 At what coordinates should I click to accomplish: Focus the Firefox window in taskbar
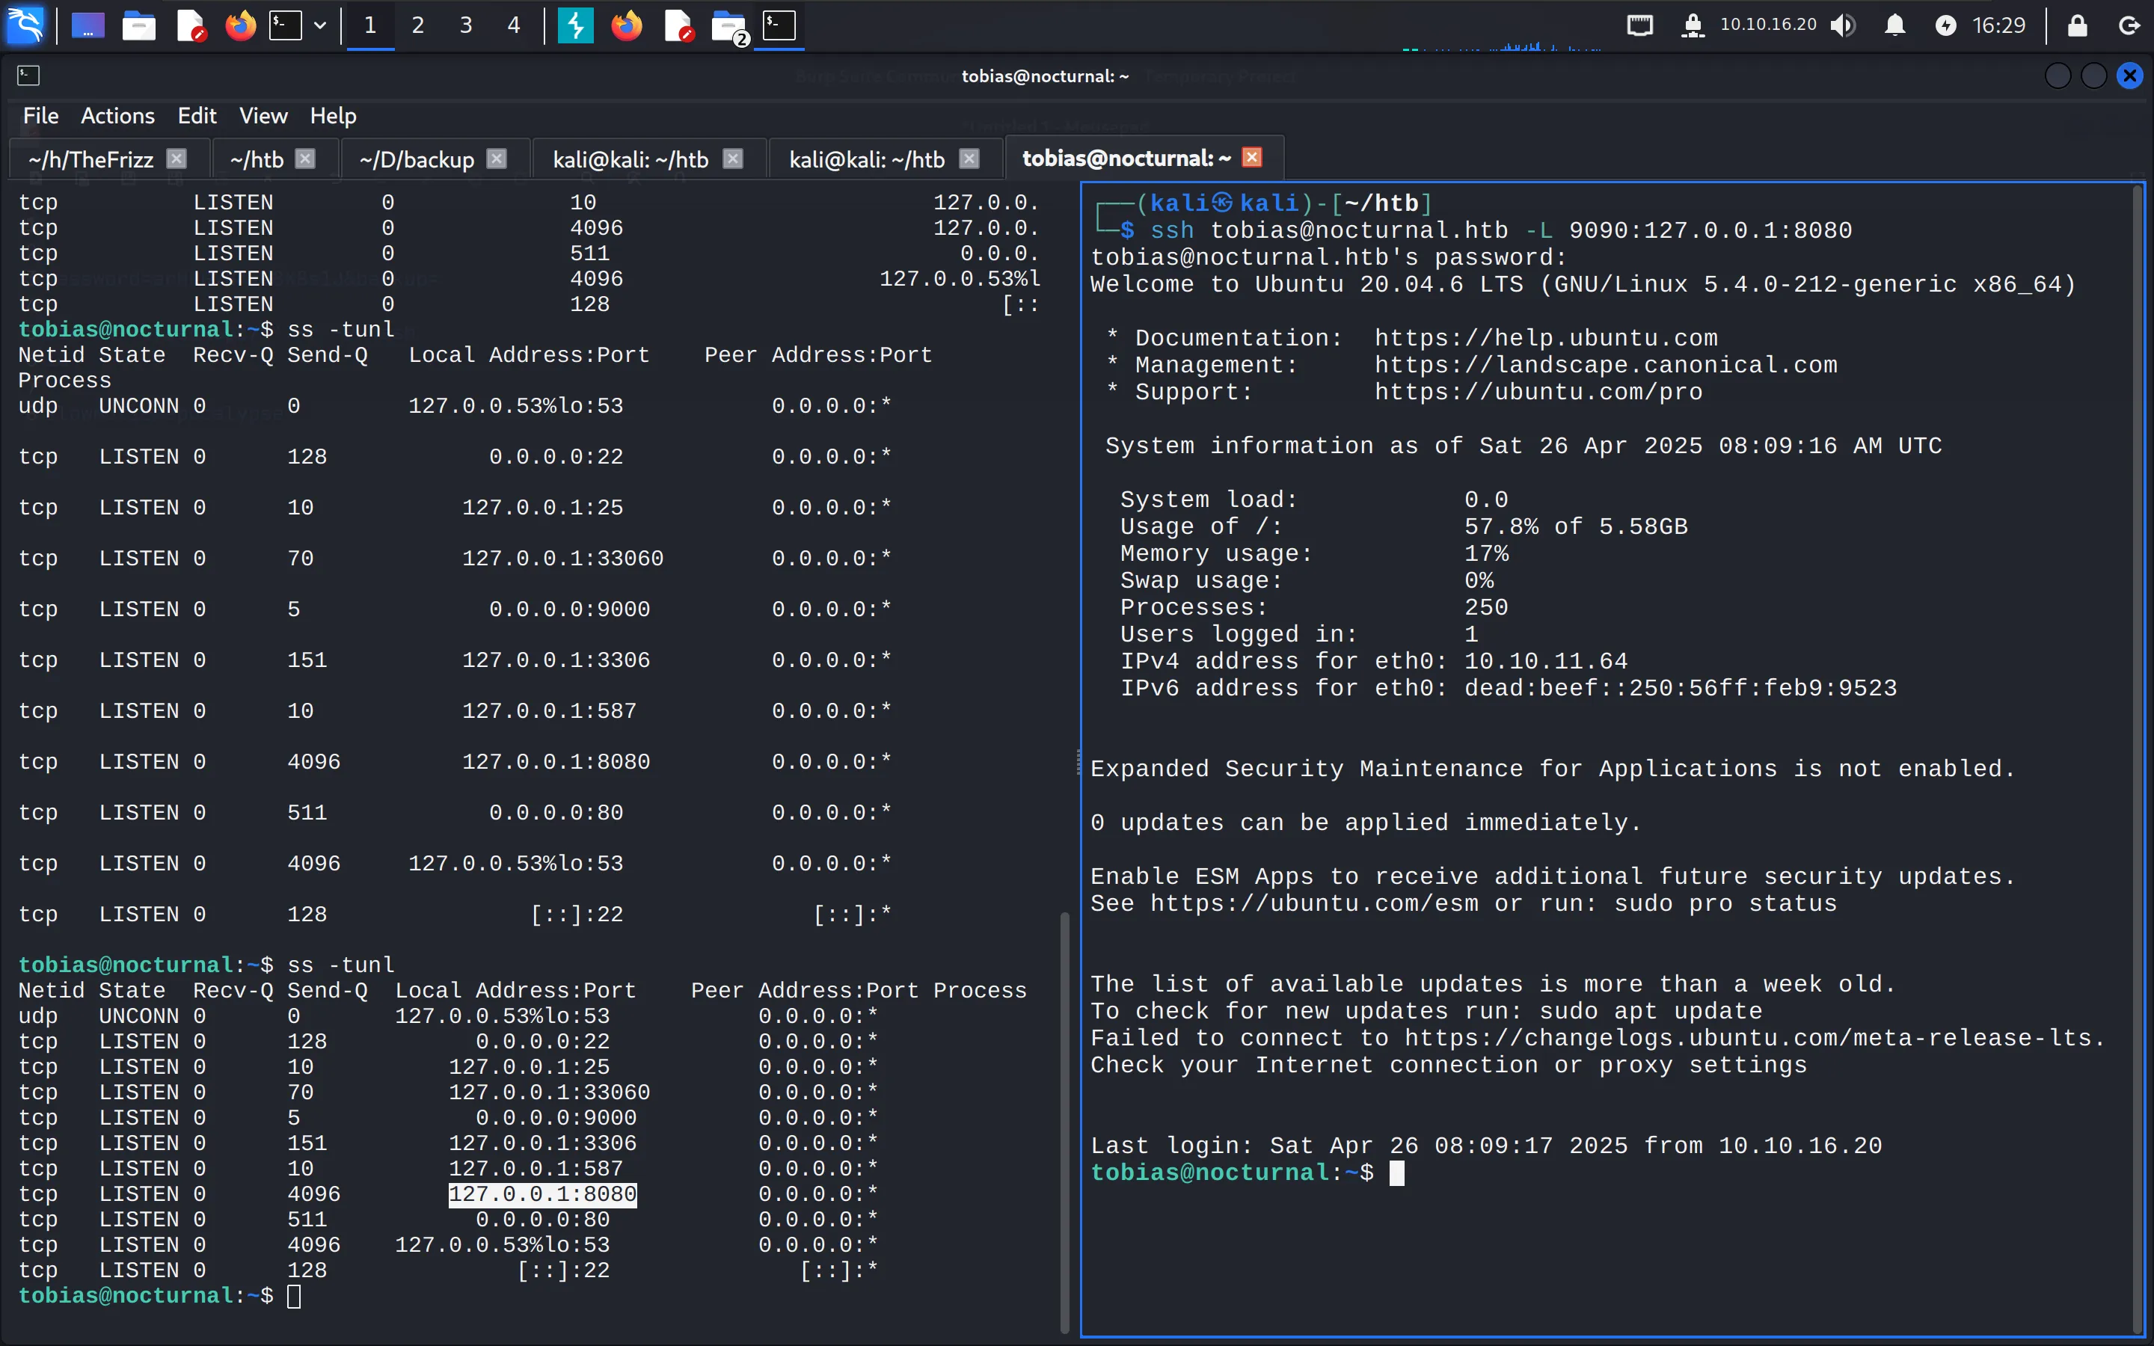click(627, 25)
